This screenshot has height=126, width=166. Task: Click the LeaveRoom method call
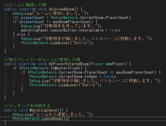52,118
